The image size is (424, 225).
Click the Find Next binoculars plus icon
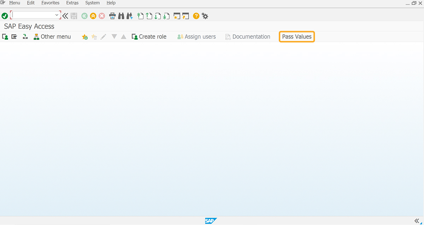tap(130, 16)
